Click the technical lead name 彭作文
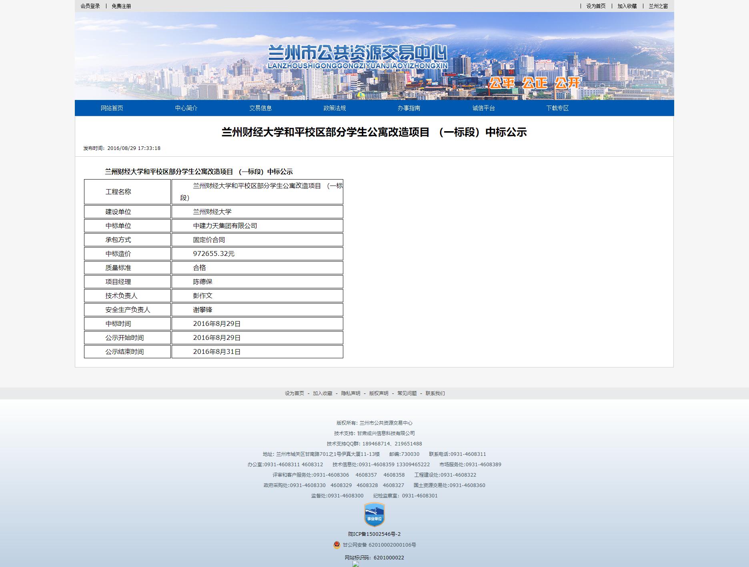Image resolution: width=749 pixels, height=567 pixels. [x=202, y=295]
